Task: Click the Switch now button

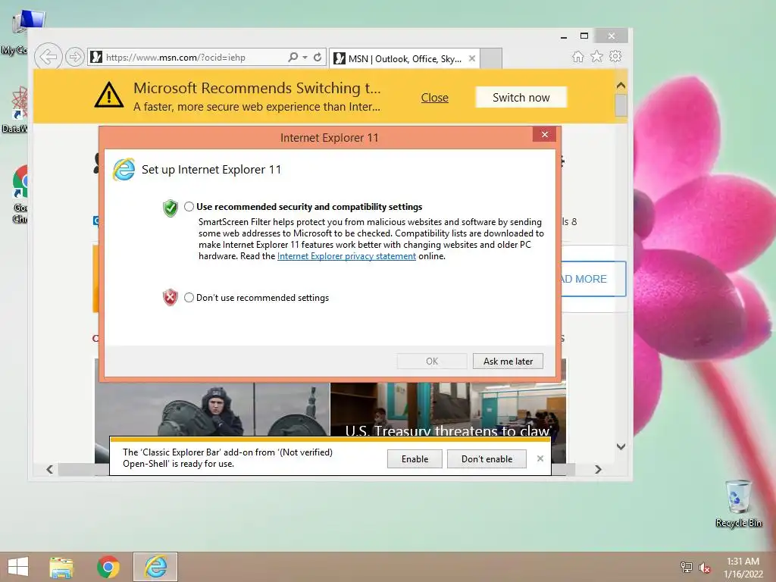Action: coord(521,98)
